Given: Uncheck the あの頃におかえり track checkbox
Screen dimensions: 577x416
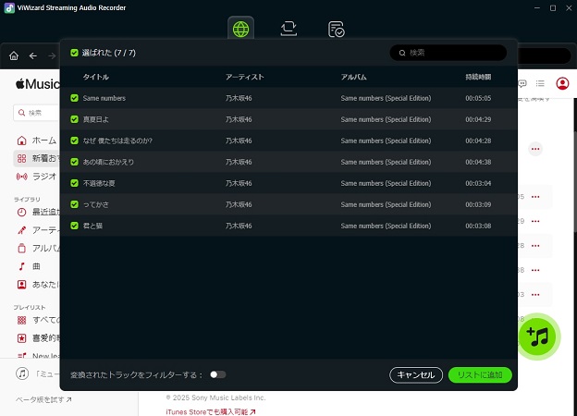Looking at the screenshot, I should coord(74,162).
